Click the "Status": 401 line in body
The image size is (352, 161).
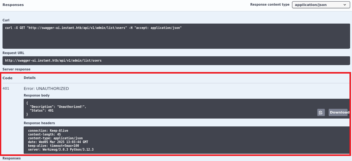pyautogui.click(x=42, y=111)
